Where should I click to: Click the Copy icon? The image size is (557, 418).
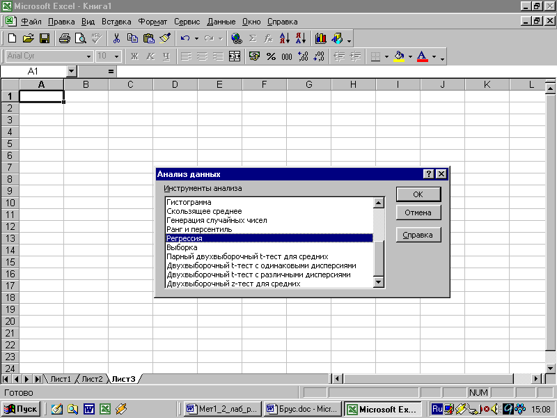pos(132,38)
